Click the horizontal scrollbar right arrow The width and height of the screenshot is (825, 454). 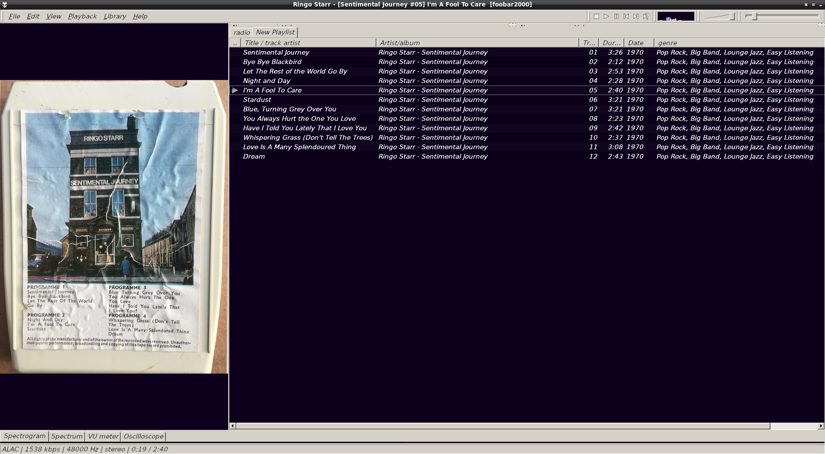click(821, 426)
